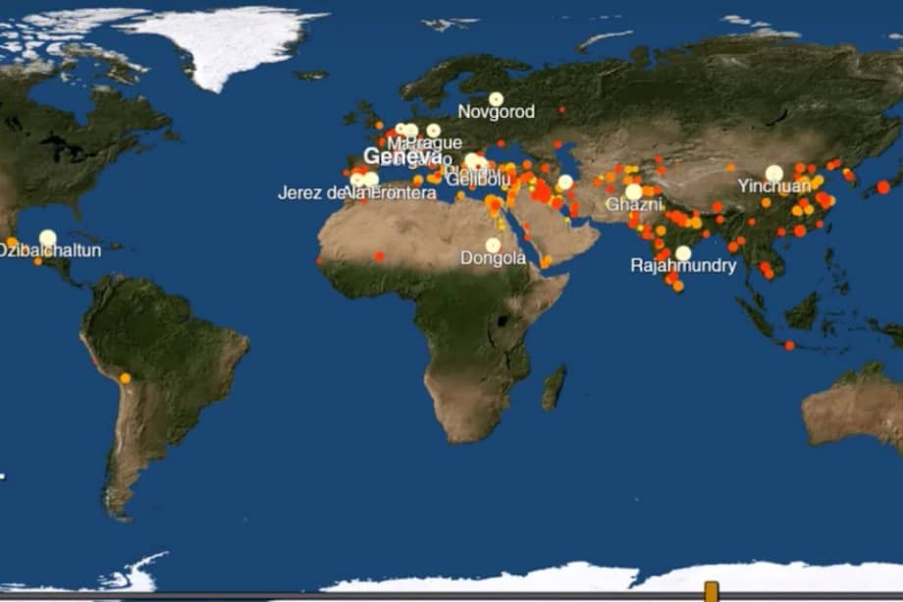The image size is (903, 602).
Task: Click the white marker above Novgorod
Action: (x=497, y=98)
